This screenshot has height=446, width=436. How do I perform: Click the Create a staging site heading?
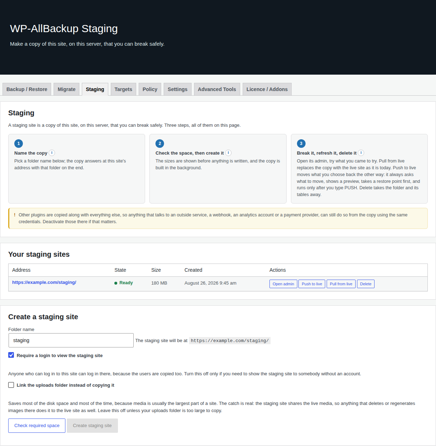pyautogui.click(x=43, y=317)
